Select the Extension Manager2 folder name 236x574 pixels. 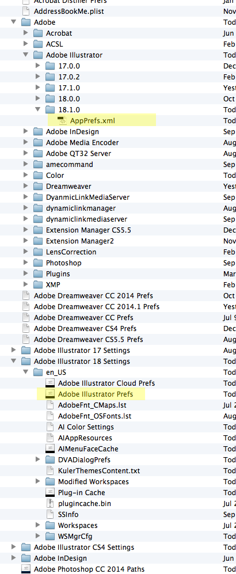pos(80,241)
